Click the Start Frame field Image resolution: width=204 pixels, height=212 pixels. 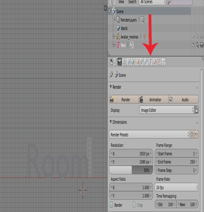pos(177,154)
